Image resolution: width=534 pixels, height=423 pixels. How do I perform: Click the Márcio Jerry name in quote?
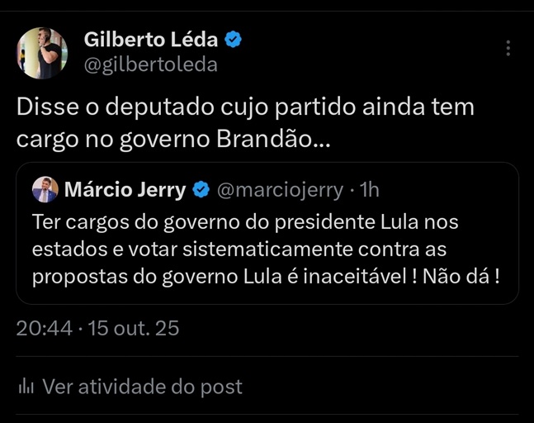[125, 191]
